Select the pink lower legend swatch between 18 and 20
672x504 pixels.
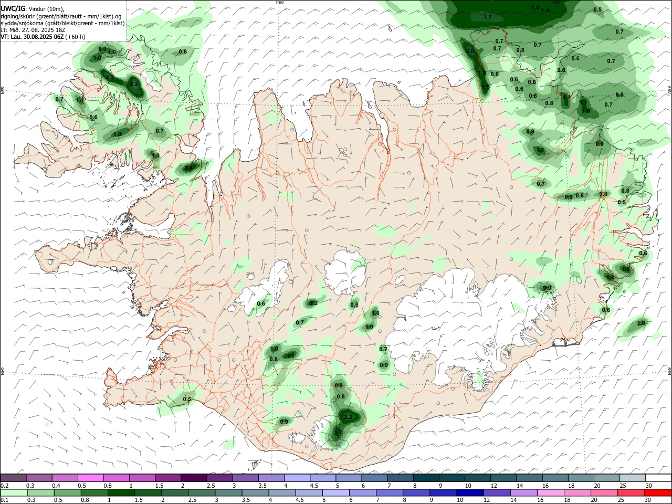coord(576,493)
